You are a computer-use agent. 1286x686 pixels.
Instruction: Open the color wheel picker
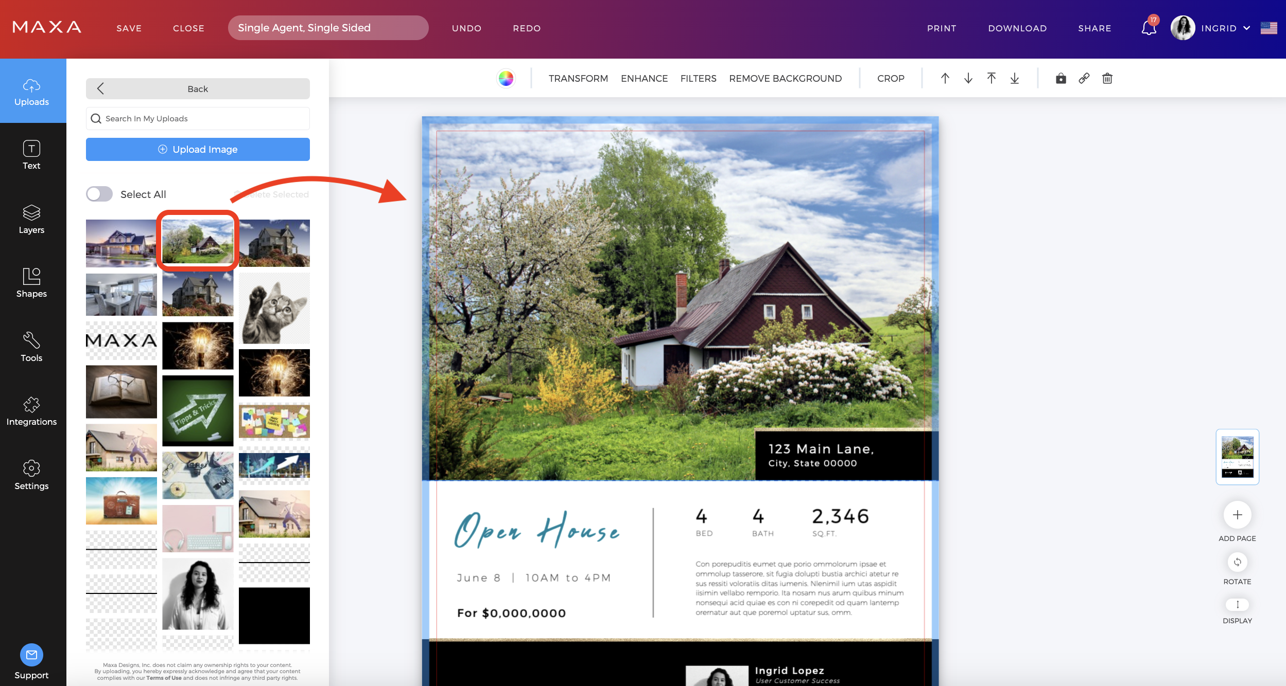[x=506, y=78]
